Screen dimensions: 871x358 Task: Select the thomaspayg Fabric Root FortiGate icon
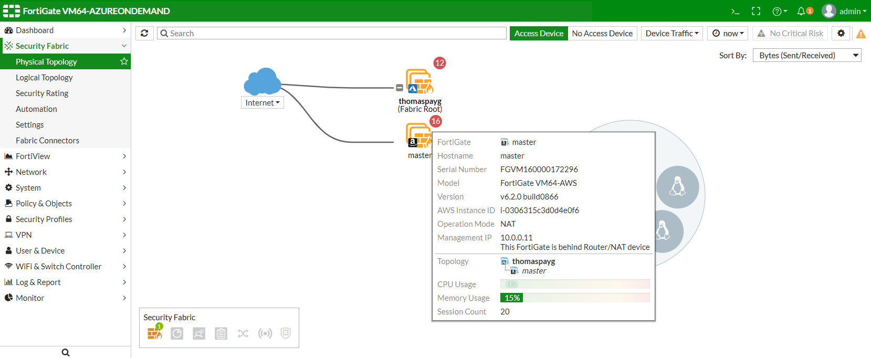pos(419,82)
